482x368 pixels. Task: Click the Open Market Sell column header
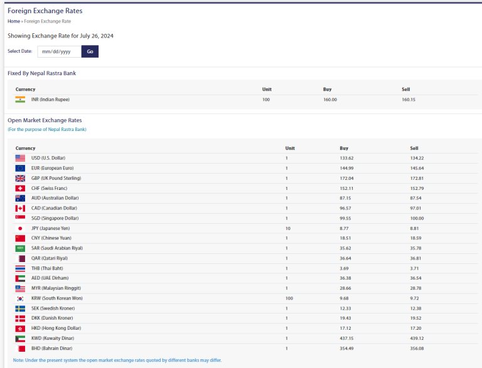(x=414, y=149)
